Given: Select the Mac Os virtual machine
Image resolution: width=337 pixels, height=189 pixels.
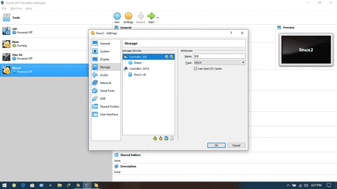Looking at the screenshot, I should click(56, 57).
